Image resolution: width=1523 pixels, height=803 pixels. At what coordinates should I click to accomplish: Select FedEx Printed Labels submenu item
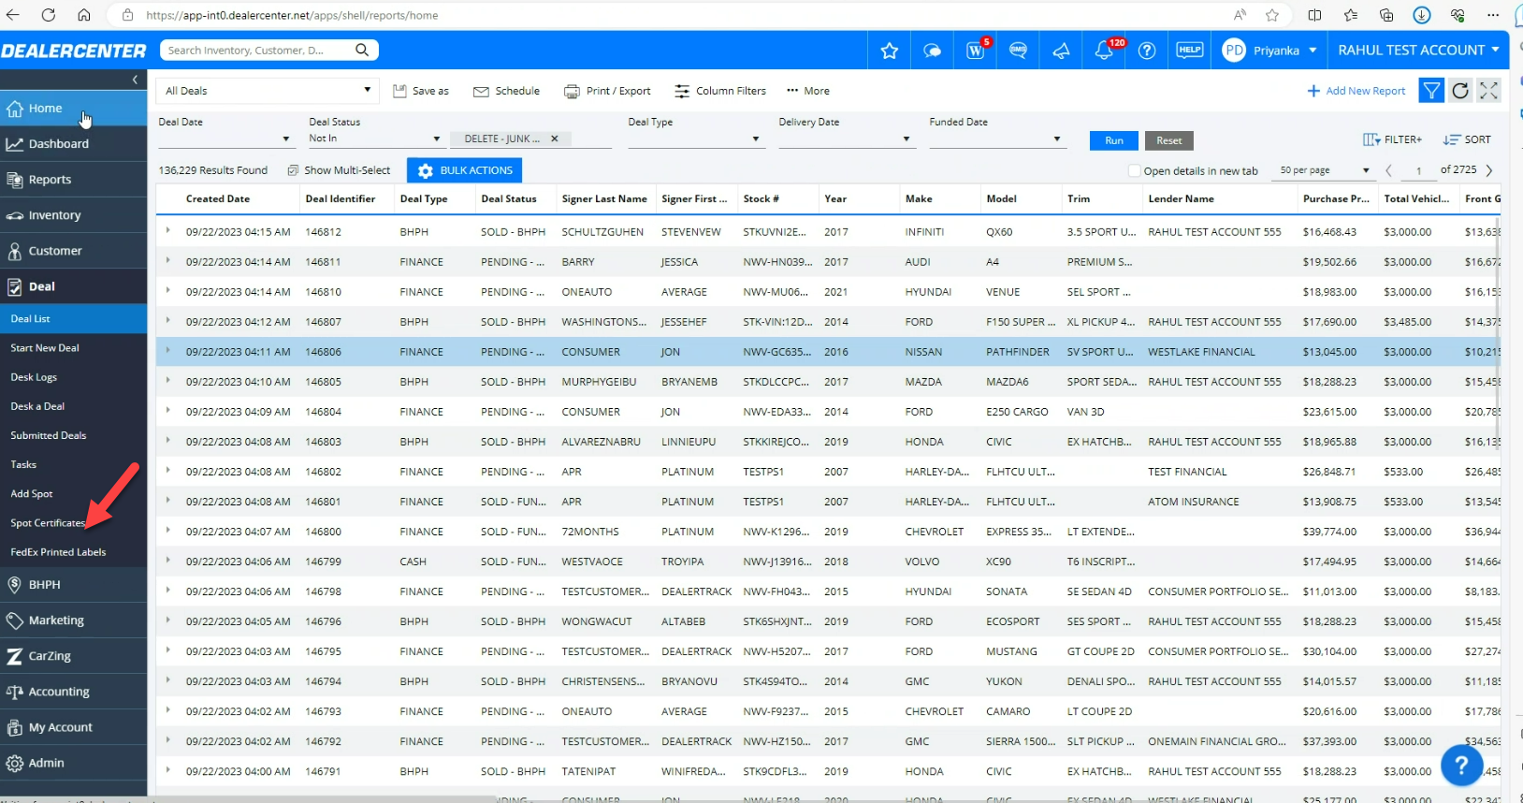click(58, 552)
